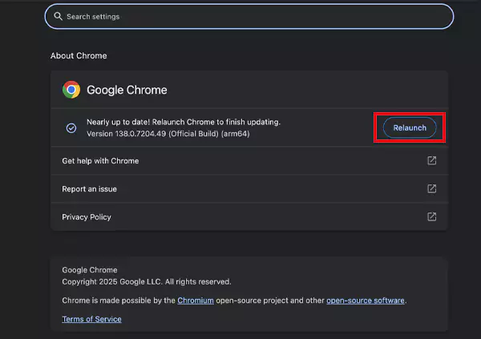Click the Google Chrome title text
This screenshot has width=481, height=339.
pyautogui.click(x=127, y=90)
